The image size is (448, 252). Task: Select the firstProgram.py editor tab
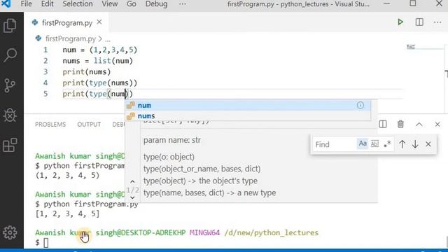point(67,22)
